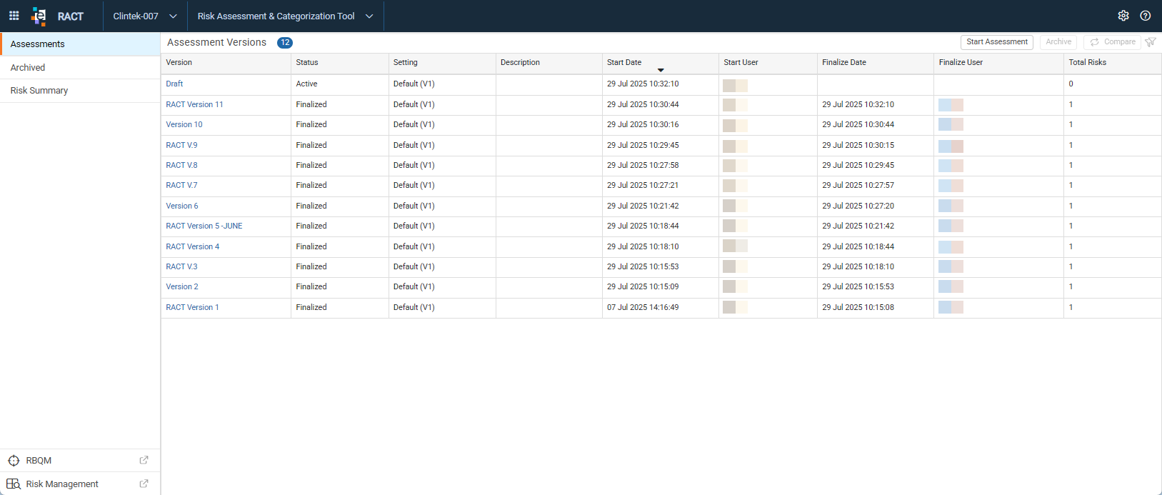The image size is (1162, 495).
Task: Click the Finalize Date column header
Action: (876, 63)
